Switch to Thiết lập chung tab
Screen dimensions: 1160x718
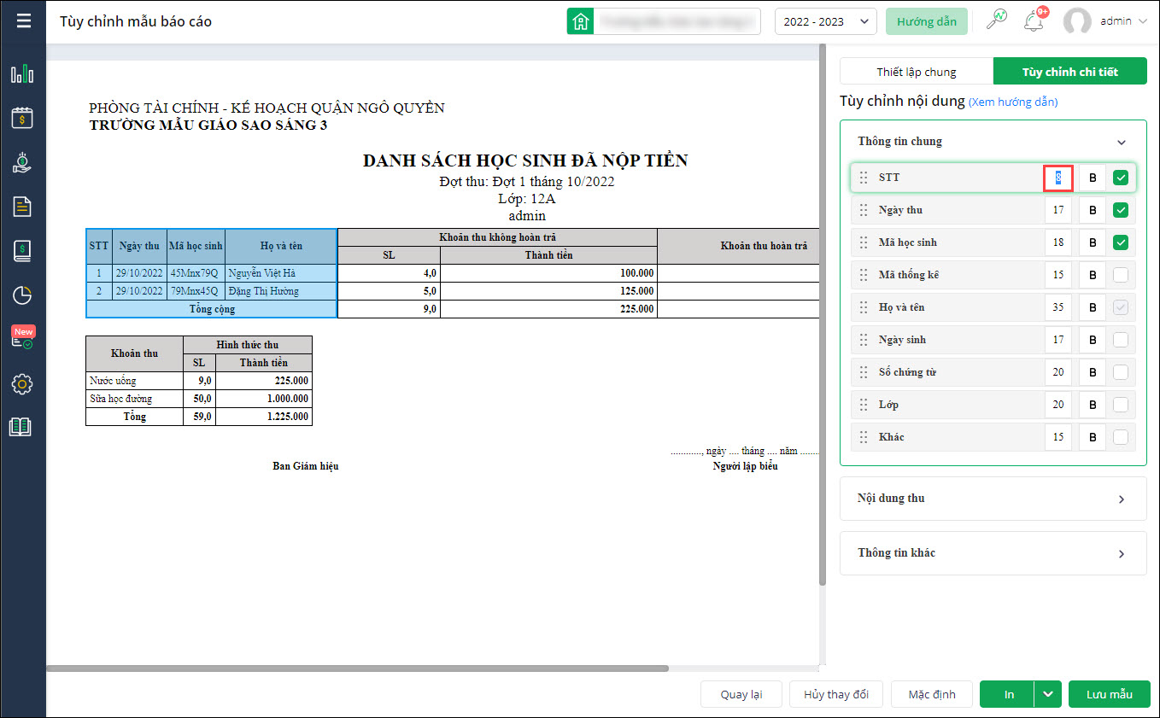tap(917, 72)
